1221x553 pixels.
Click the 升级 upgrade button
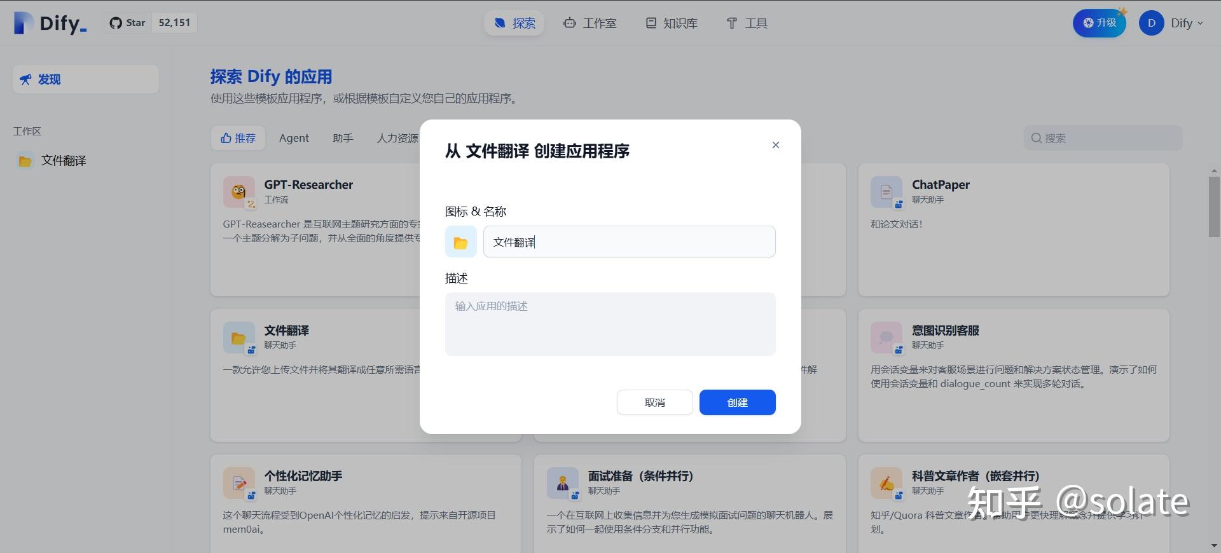[1100, 23]
